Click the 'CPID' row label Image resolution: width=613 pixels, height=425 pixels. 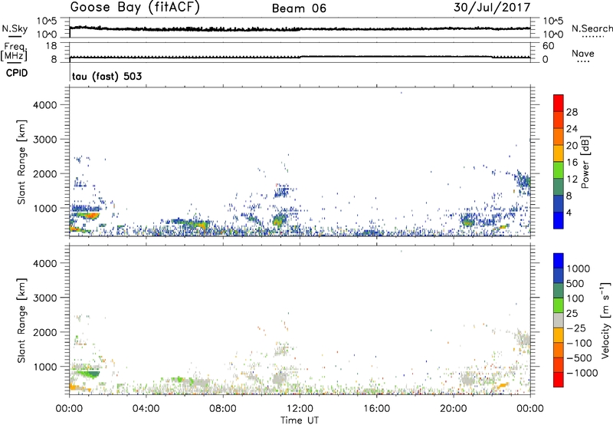point(17,73)
